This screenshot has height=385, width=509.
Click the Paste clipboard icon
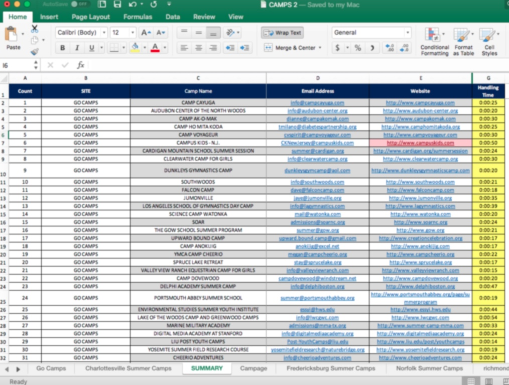(x=11, y=34)
